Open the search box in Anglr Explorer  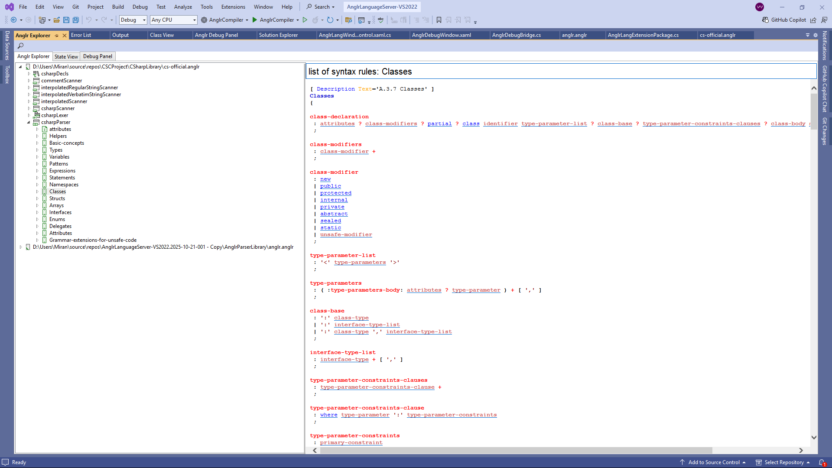pyautogui.click(x=20, y=45)
